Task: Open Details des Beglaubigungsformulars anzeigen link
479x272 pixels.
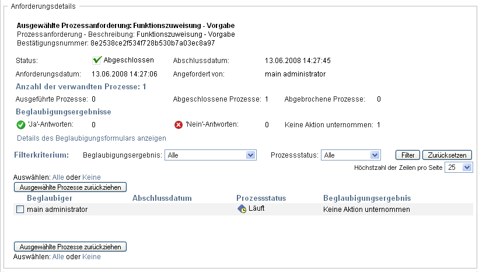Action: pos(92,138)
